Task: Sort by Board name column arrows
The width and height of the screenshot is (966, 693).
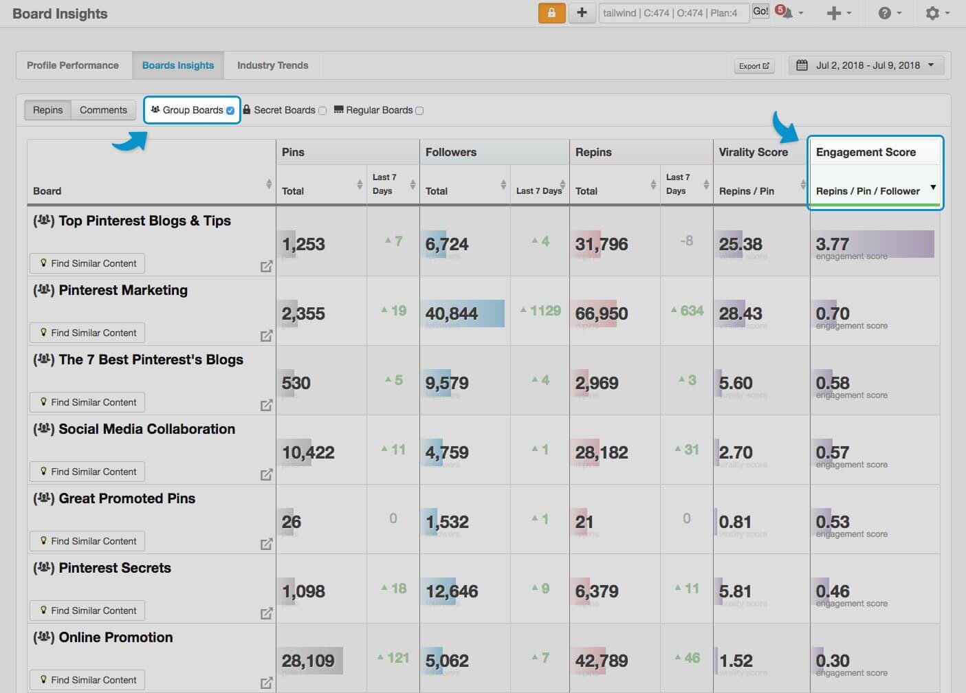Action: pos(269,184)
